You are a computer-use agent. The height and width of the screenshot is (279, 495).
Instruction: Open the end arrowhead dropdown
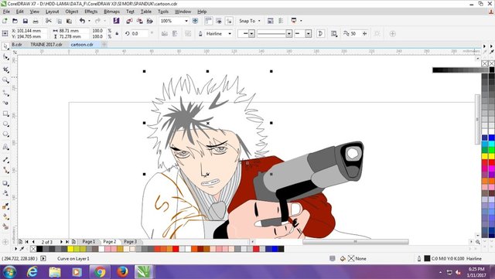tap(309, 33)
